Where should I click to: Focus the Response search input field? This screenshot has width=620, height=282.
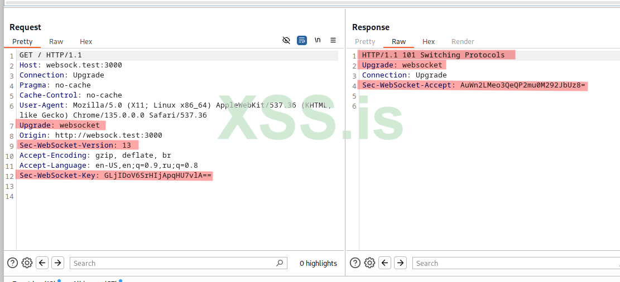click(516, 263)
